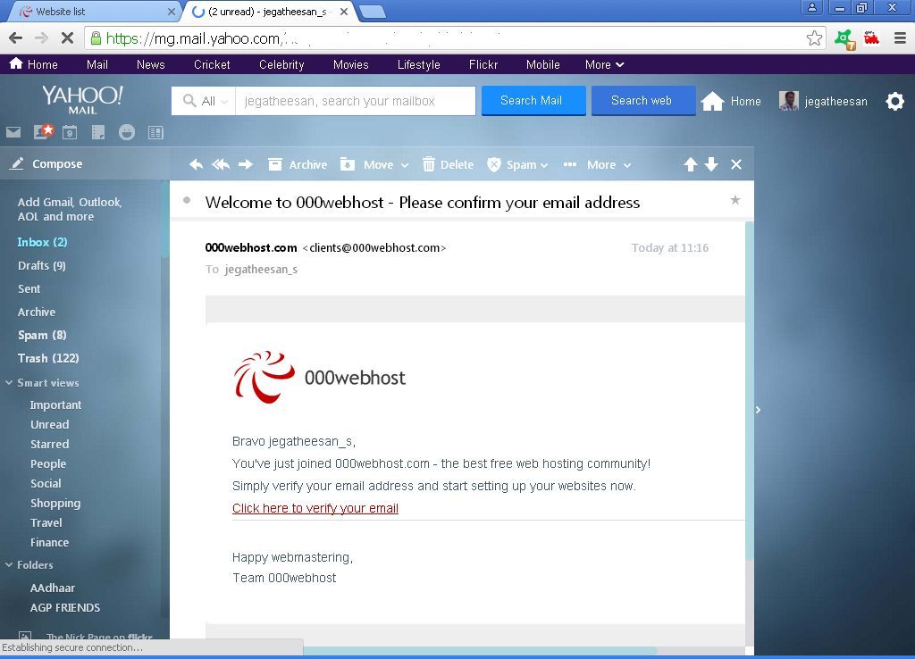
Task: Click Home house icon beside search
Action: [x=712, y=101]
